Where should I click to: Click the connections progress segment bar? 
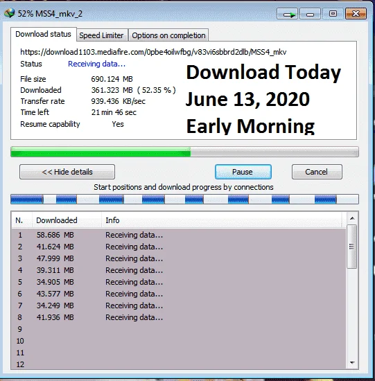tap(184, 199)
